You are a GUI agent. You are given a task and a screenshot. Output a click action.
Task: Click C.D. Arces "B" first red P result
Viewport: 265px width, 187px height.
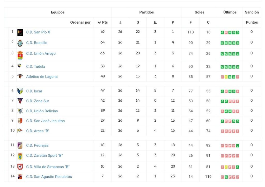tap(222, 131)
